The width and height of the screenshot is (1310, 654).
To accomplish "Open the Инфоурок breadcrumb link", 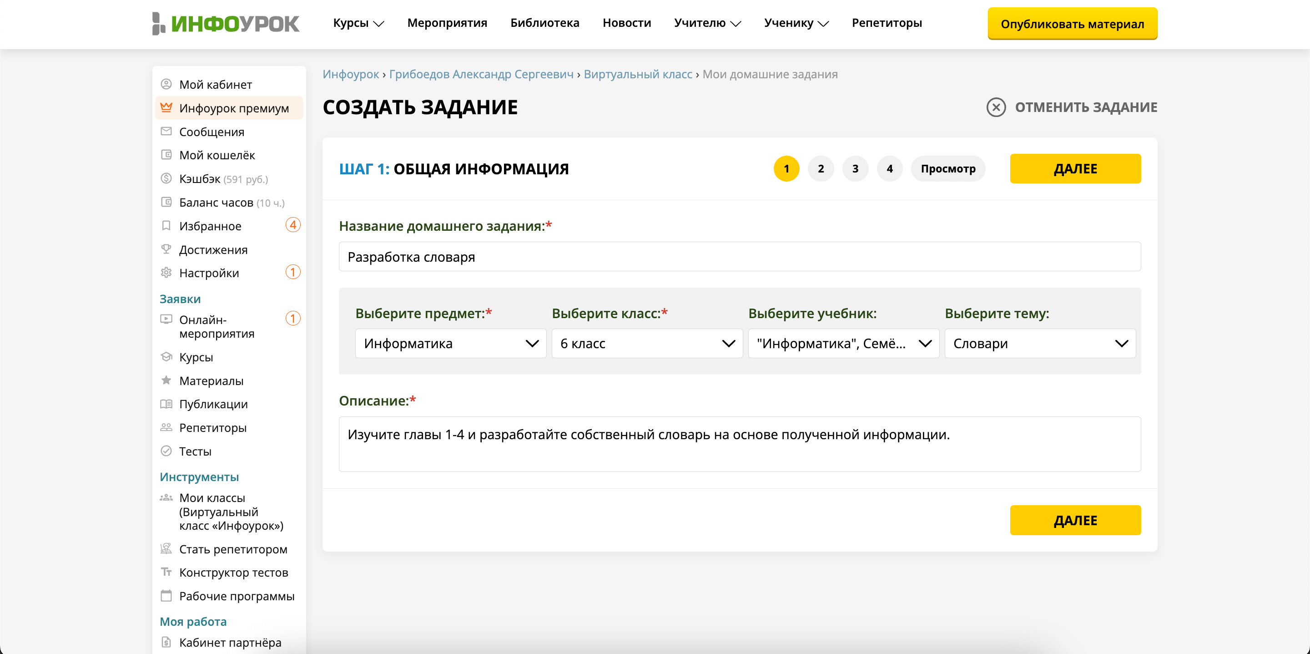I will point(351,74).
